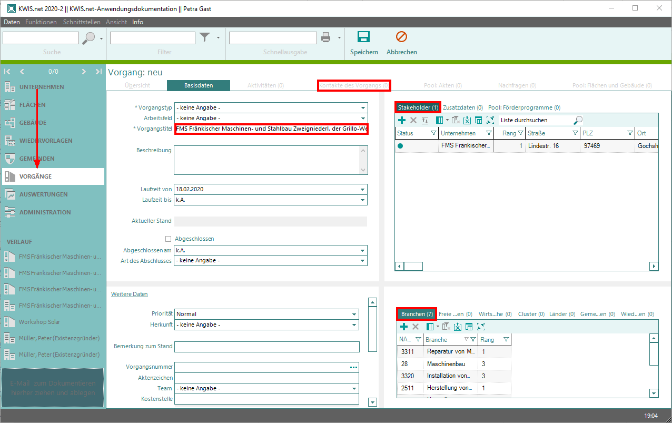The height and width of the screenshot is (423, 672).
Task: Expand the Priorität dropdown
Action: [x=354, y=314]
